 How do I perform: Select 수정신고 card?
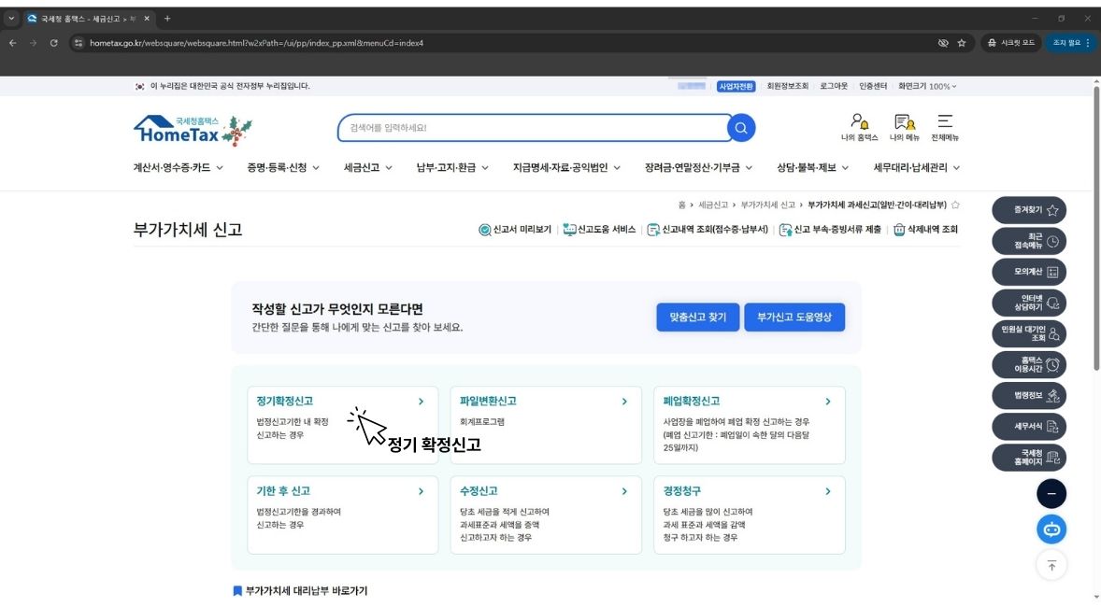(546, 515)
